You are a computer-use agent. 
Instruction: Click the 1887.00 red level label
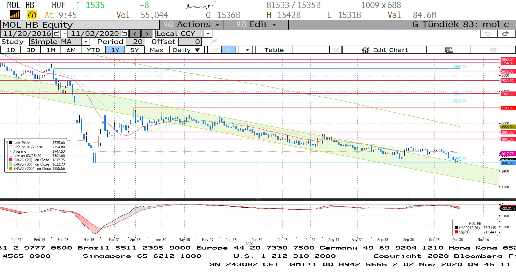click(x=507, y=132)
